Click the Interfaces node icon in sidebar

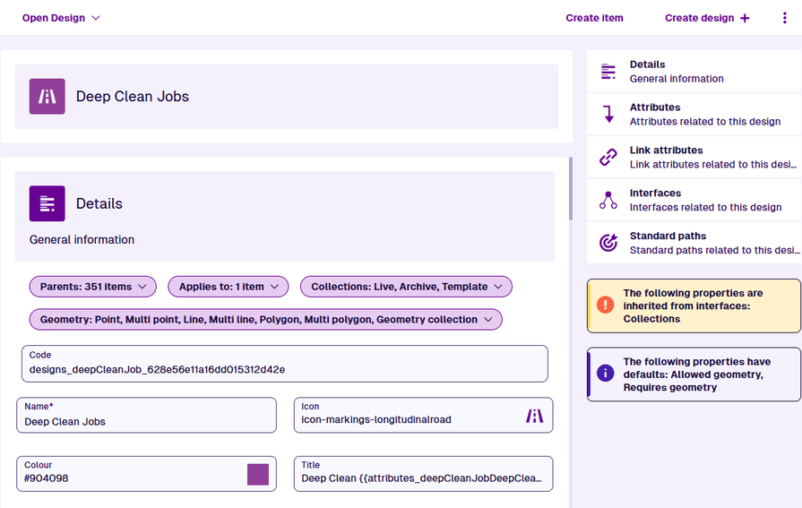click(x=608, y=201)
